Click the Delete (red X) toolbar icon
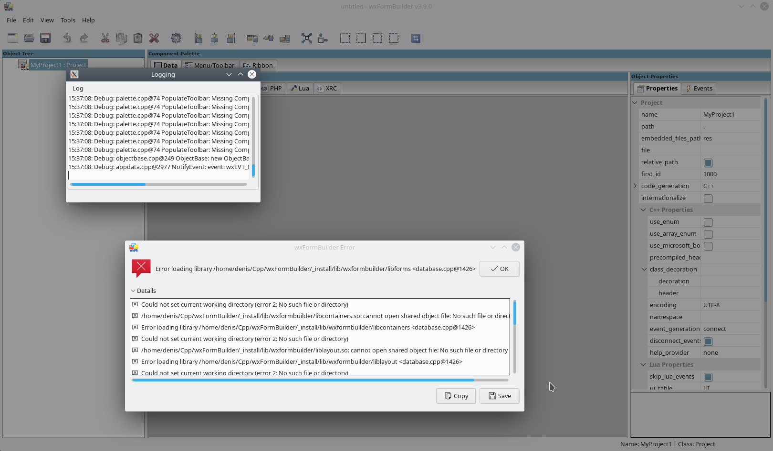This screenshot has height=451, width=773. pos(154,38)
